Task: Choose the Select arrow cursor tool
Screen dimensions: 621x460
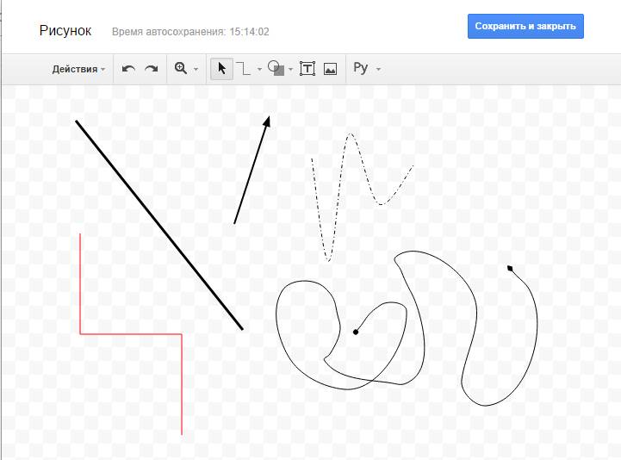Action: point(222,69)
